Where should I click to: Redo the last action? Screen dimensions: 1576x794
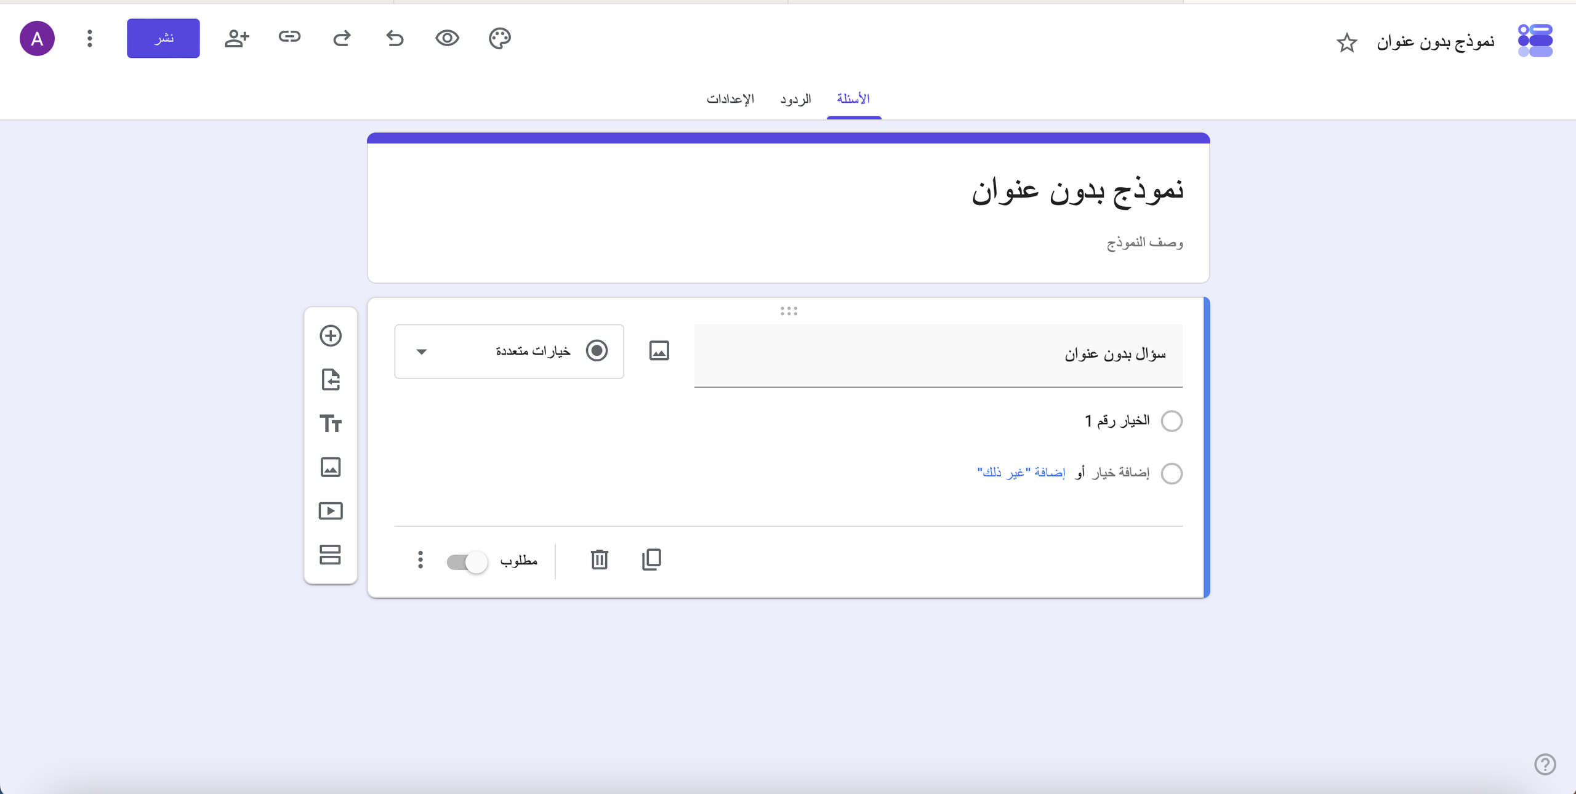coord(342,38)
